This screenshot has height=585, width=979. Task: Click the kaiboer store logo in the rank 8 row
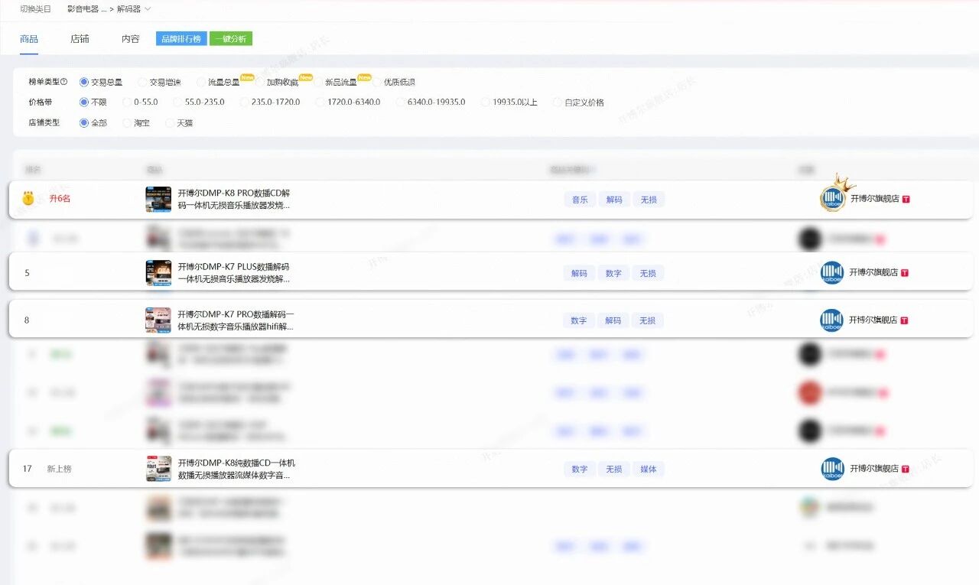point(832,320)
